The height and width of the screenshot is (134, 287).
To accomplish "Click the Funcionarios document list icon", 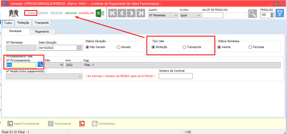I will pyautogui.click(x=50, y=124).
